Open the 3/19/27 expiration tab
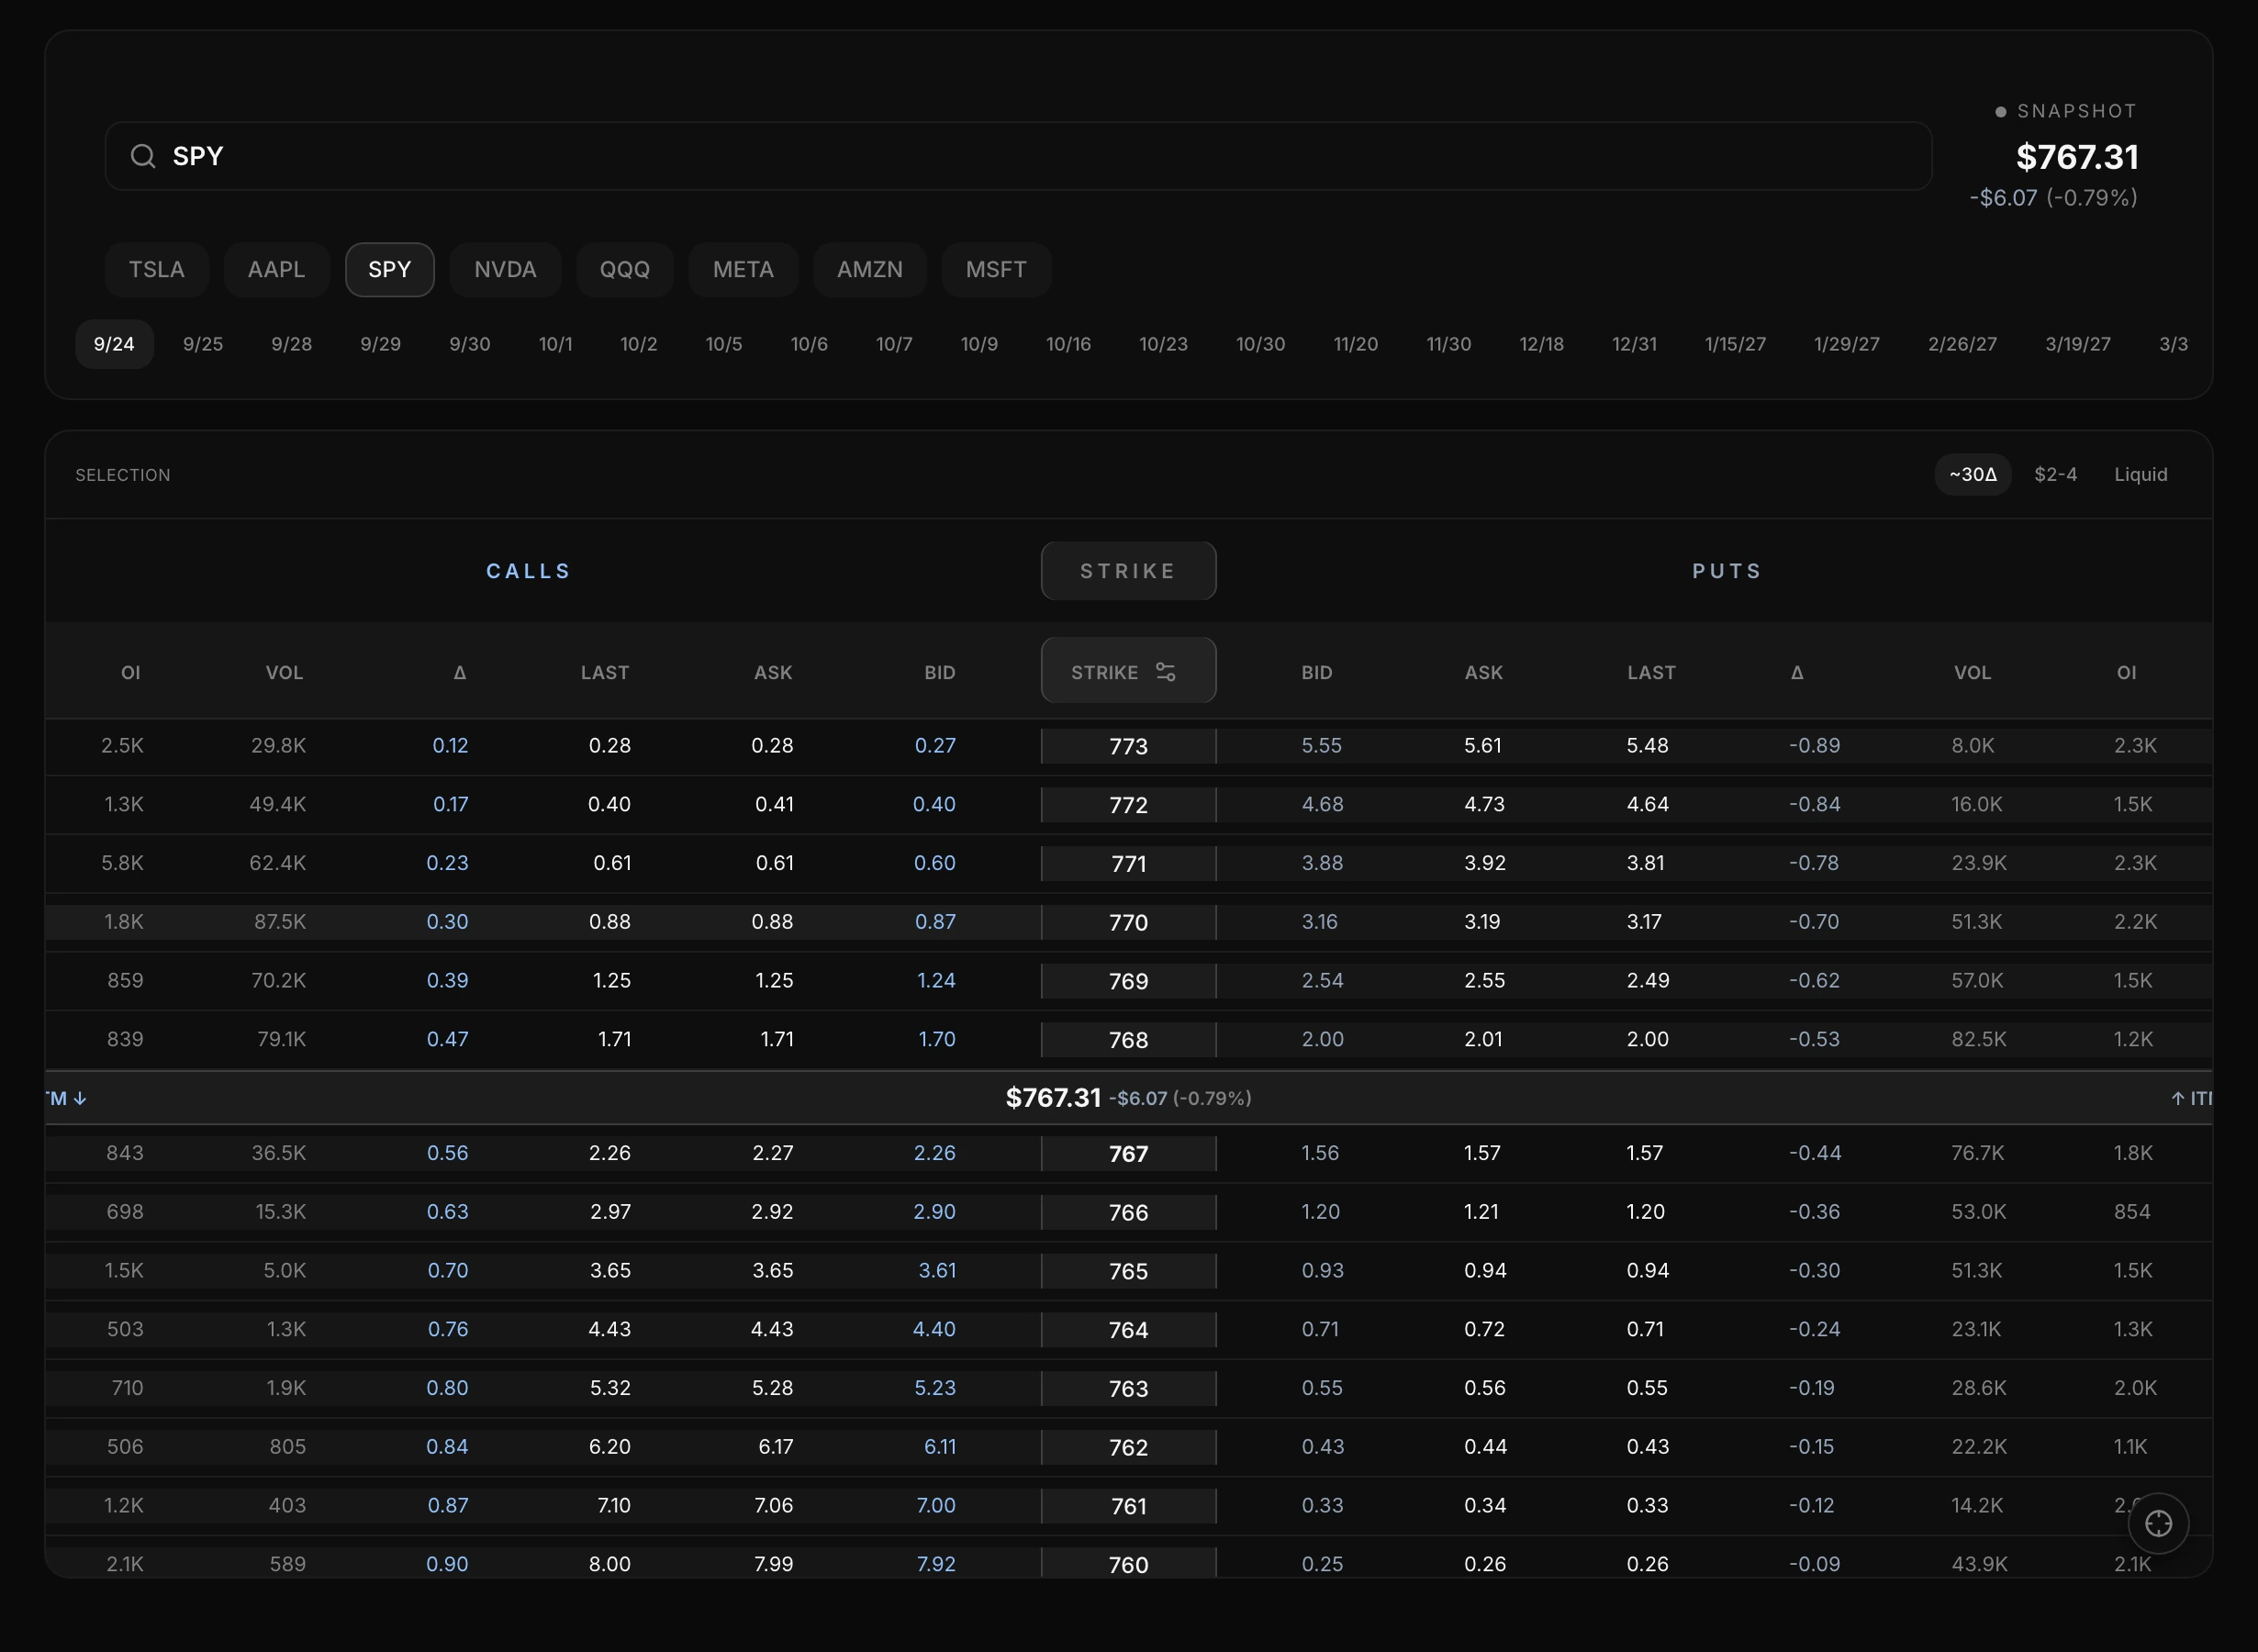The height and width of the screenshot is (1652, 2258). 2078,344
